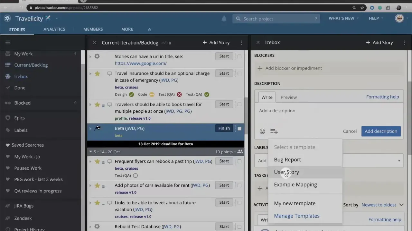The height and width of the screenshot is (231, 412).
Task: Switch to the Preview tab of the description
Action: tap(288, 97)
